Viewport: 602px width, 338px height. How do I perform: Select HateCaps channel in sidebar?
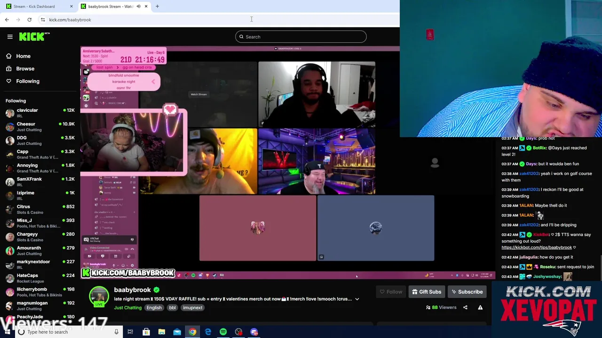pyautogui.click(x=40, y=278)
